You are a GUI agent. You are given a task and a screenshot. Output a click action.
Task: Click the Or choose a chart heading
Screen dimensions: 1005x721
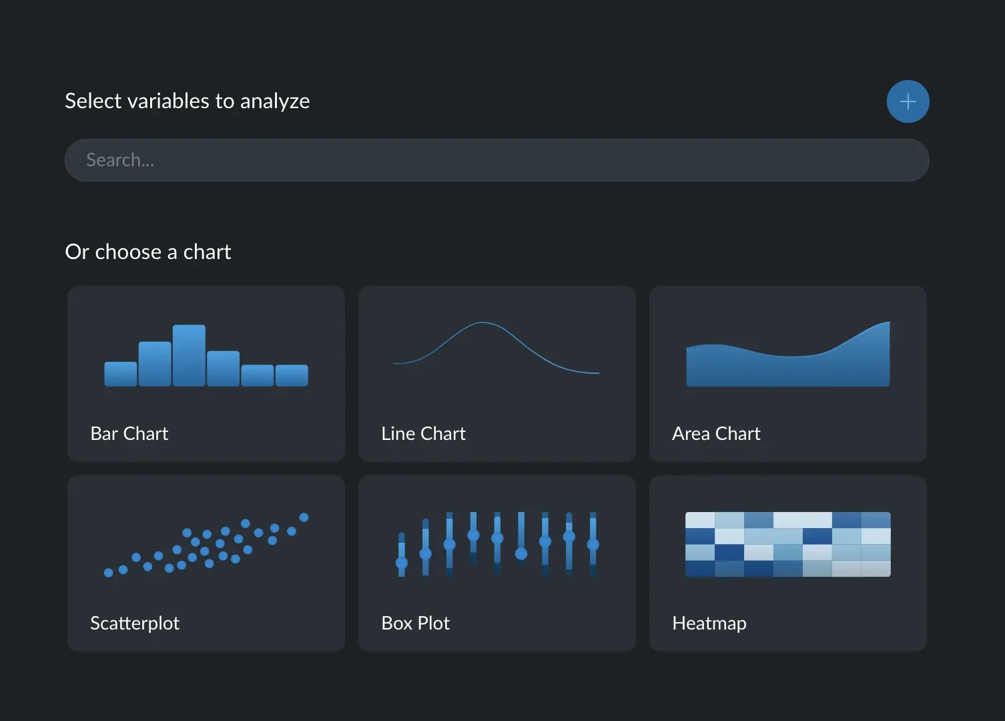coord(148,252)
